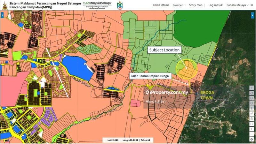Viewport: 256px width, 144px height.
Task: Click the top icon in right map toolbar
Action: pyautogui.click(x=252, y=88)
